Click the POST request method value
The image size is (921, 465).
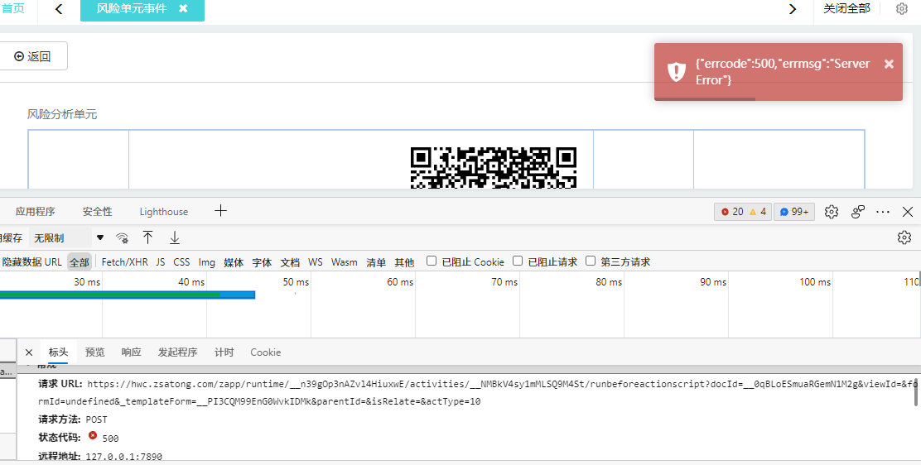pos(96,419)
